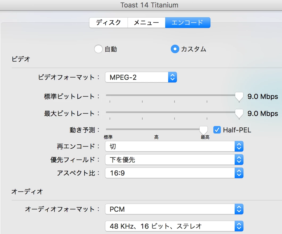Toggle the Half-PEL checkbox
This screenshot has width=282, height=234.
[217, 130]
